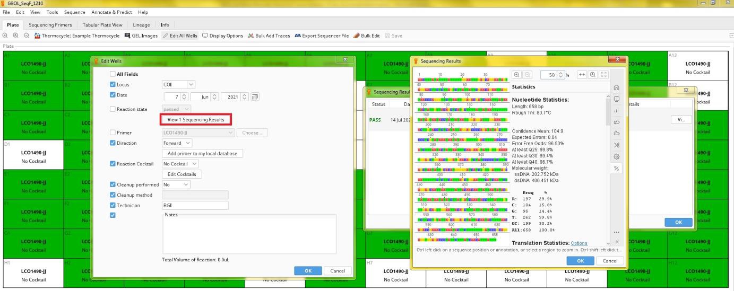This screenshot has height=291, width=734.
Task: Click the View 1 Sequencing Results button
Action: point(196,120)
